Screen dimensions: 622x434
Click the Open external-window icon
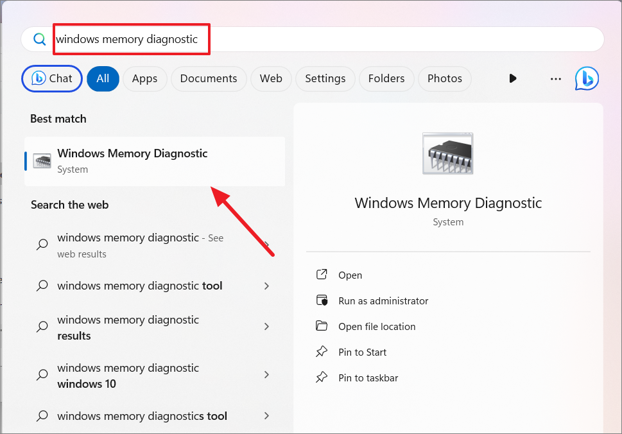coord(322,274)
